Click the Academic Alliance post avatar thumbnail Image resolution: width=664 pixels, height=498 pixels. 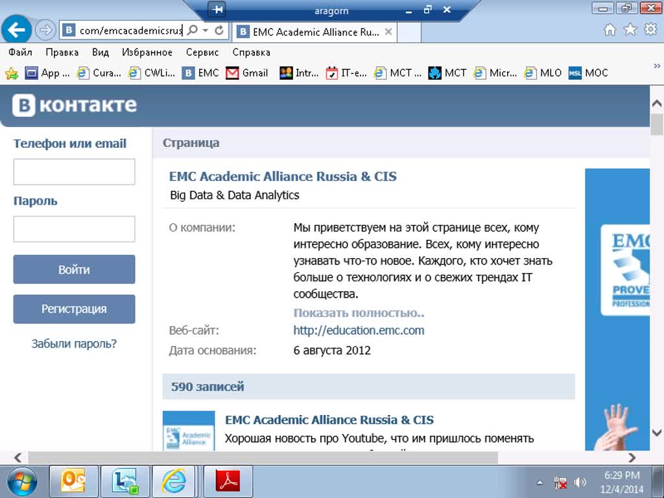[x=189, y=431]
